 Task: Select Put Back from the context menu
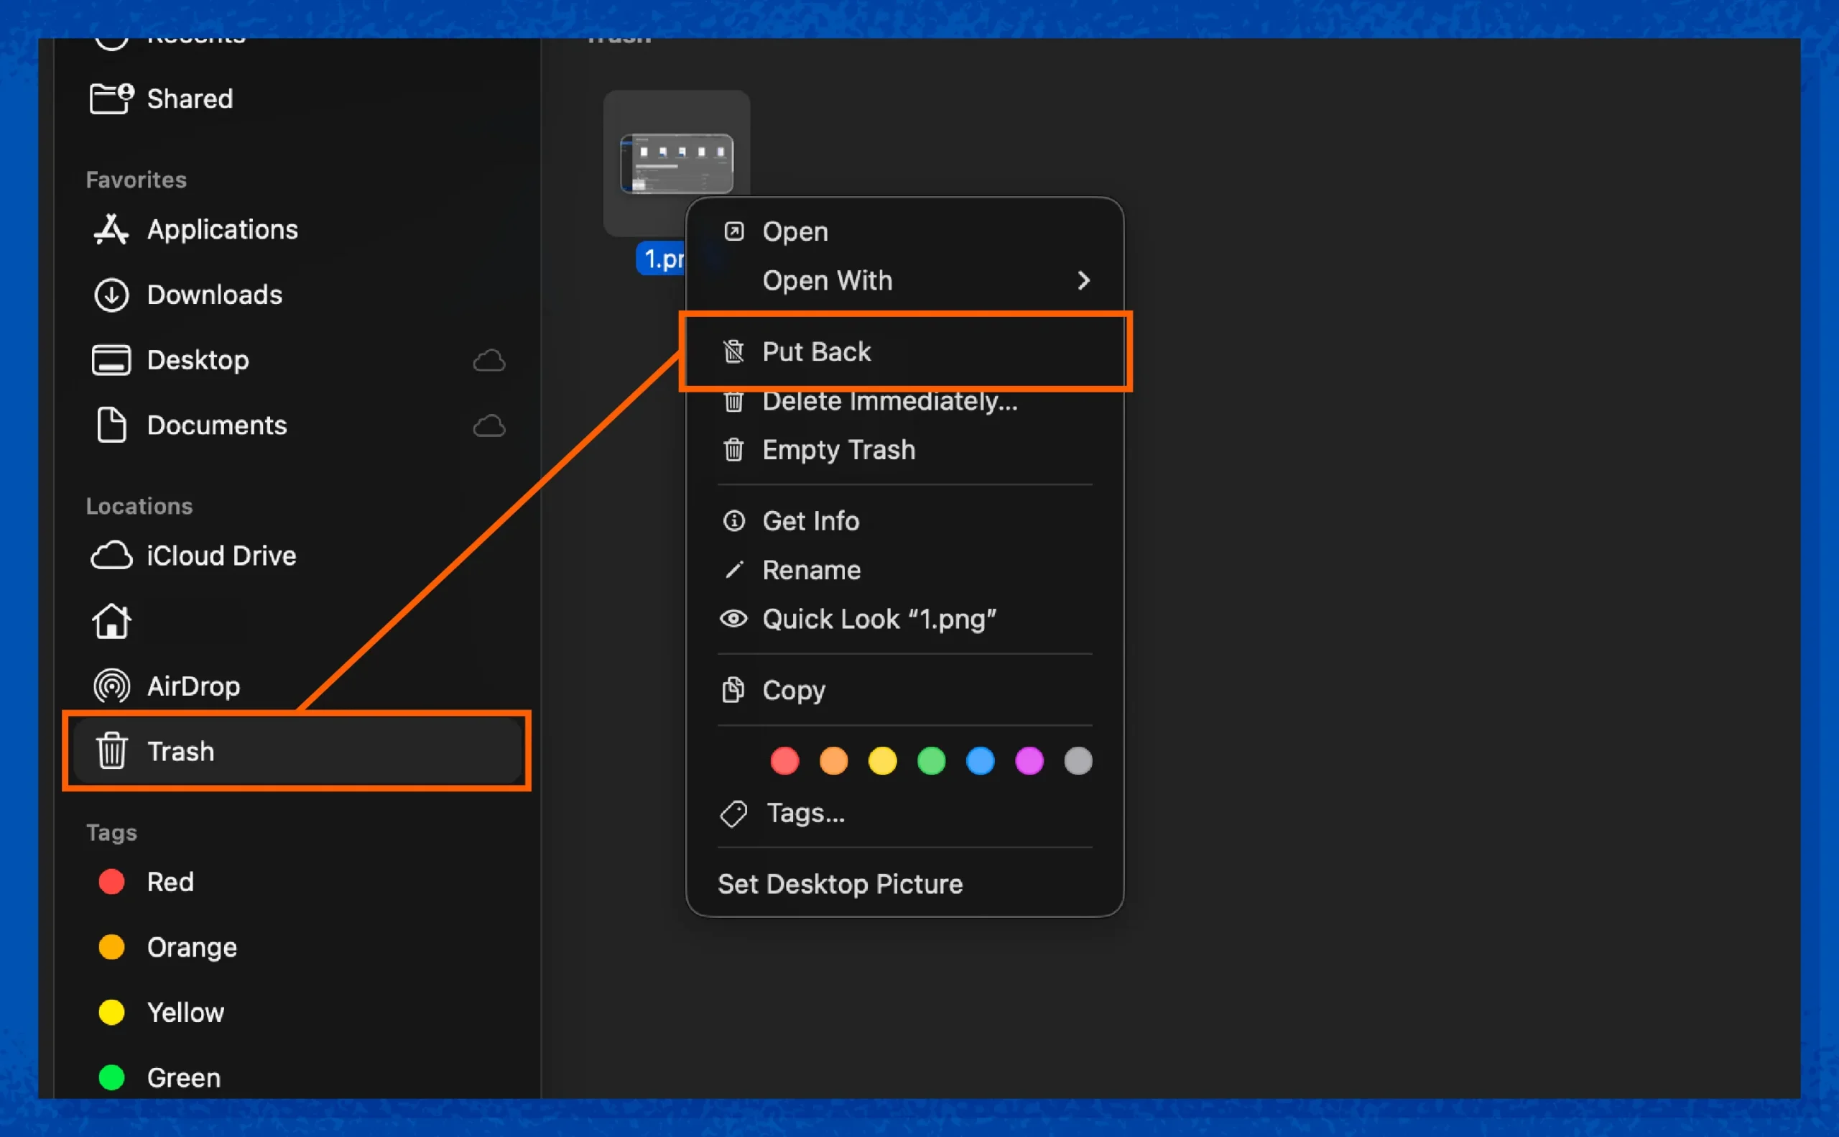[817, 351]
